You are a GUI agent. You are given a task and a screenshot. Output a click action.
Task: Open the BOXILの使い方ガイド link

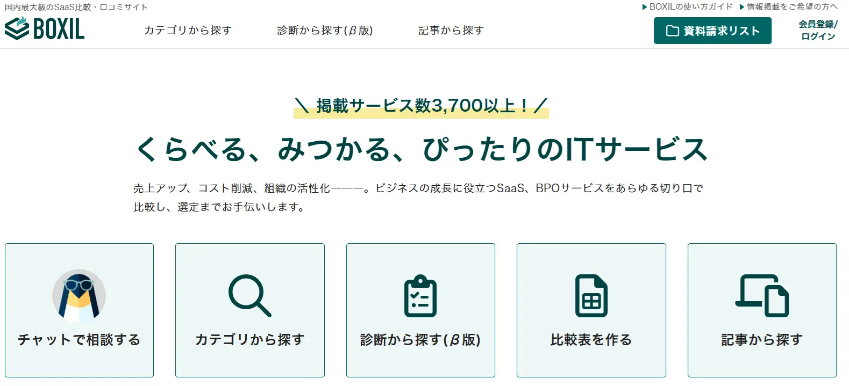(x=687, y=6)
